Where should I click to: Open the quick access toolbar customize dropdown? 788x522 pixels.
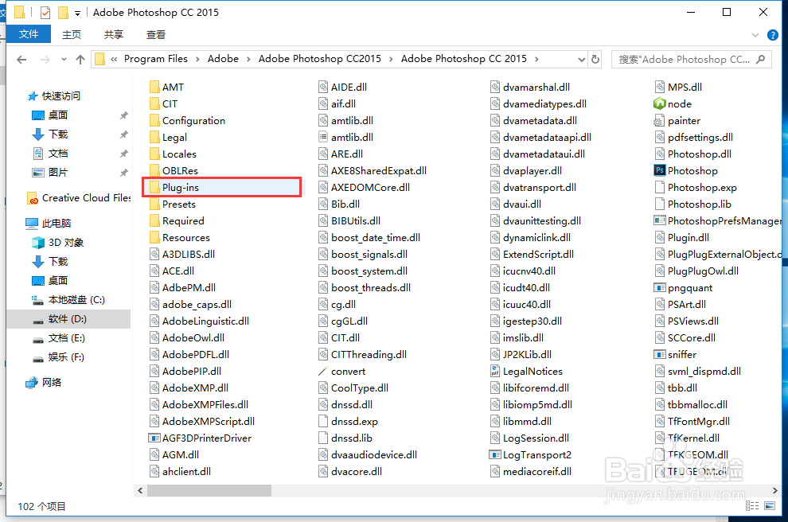(x=77, y=13)
